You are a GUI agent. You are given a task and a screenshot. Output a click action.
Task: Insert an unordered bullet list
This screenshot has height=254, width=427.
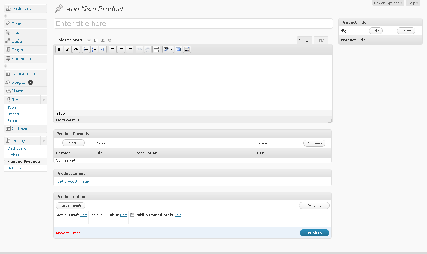(x=86, y=50)
